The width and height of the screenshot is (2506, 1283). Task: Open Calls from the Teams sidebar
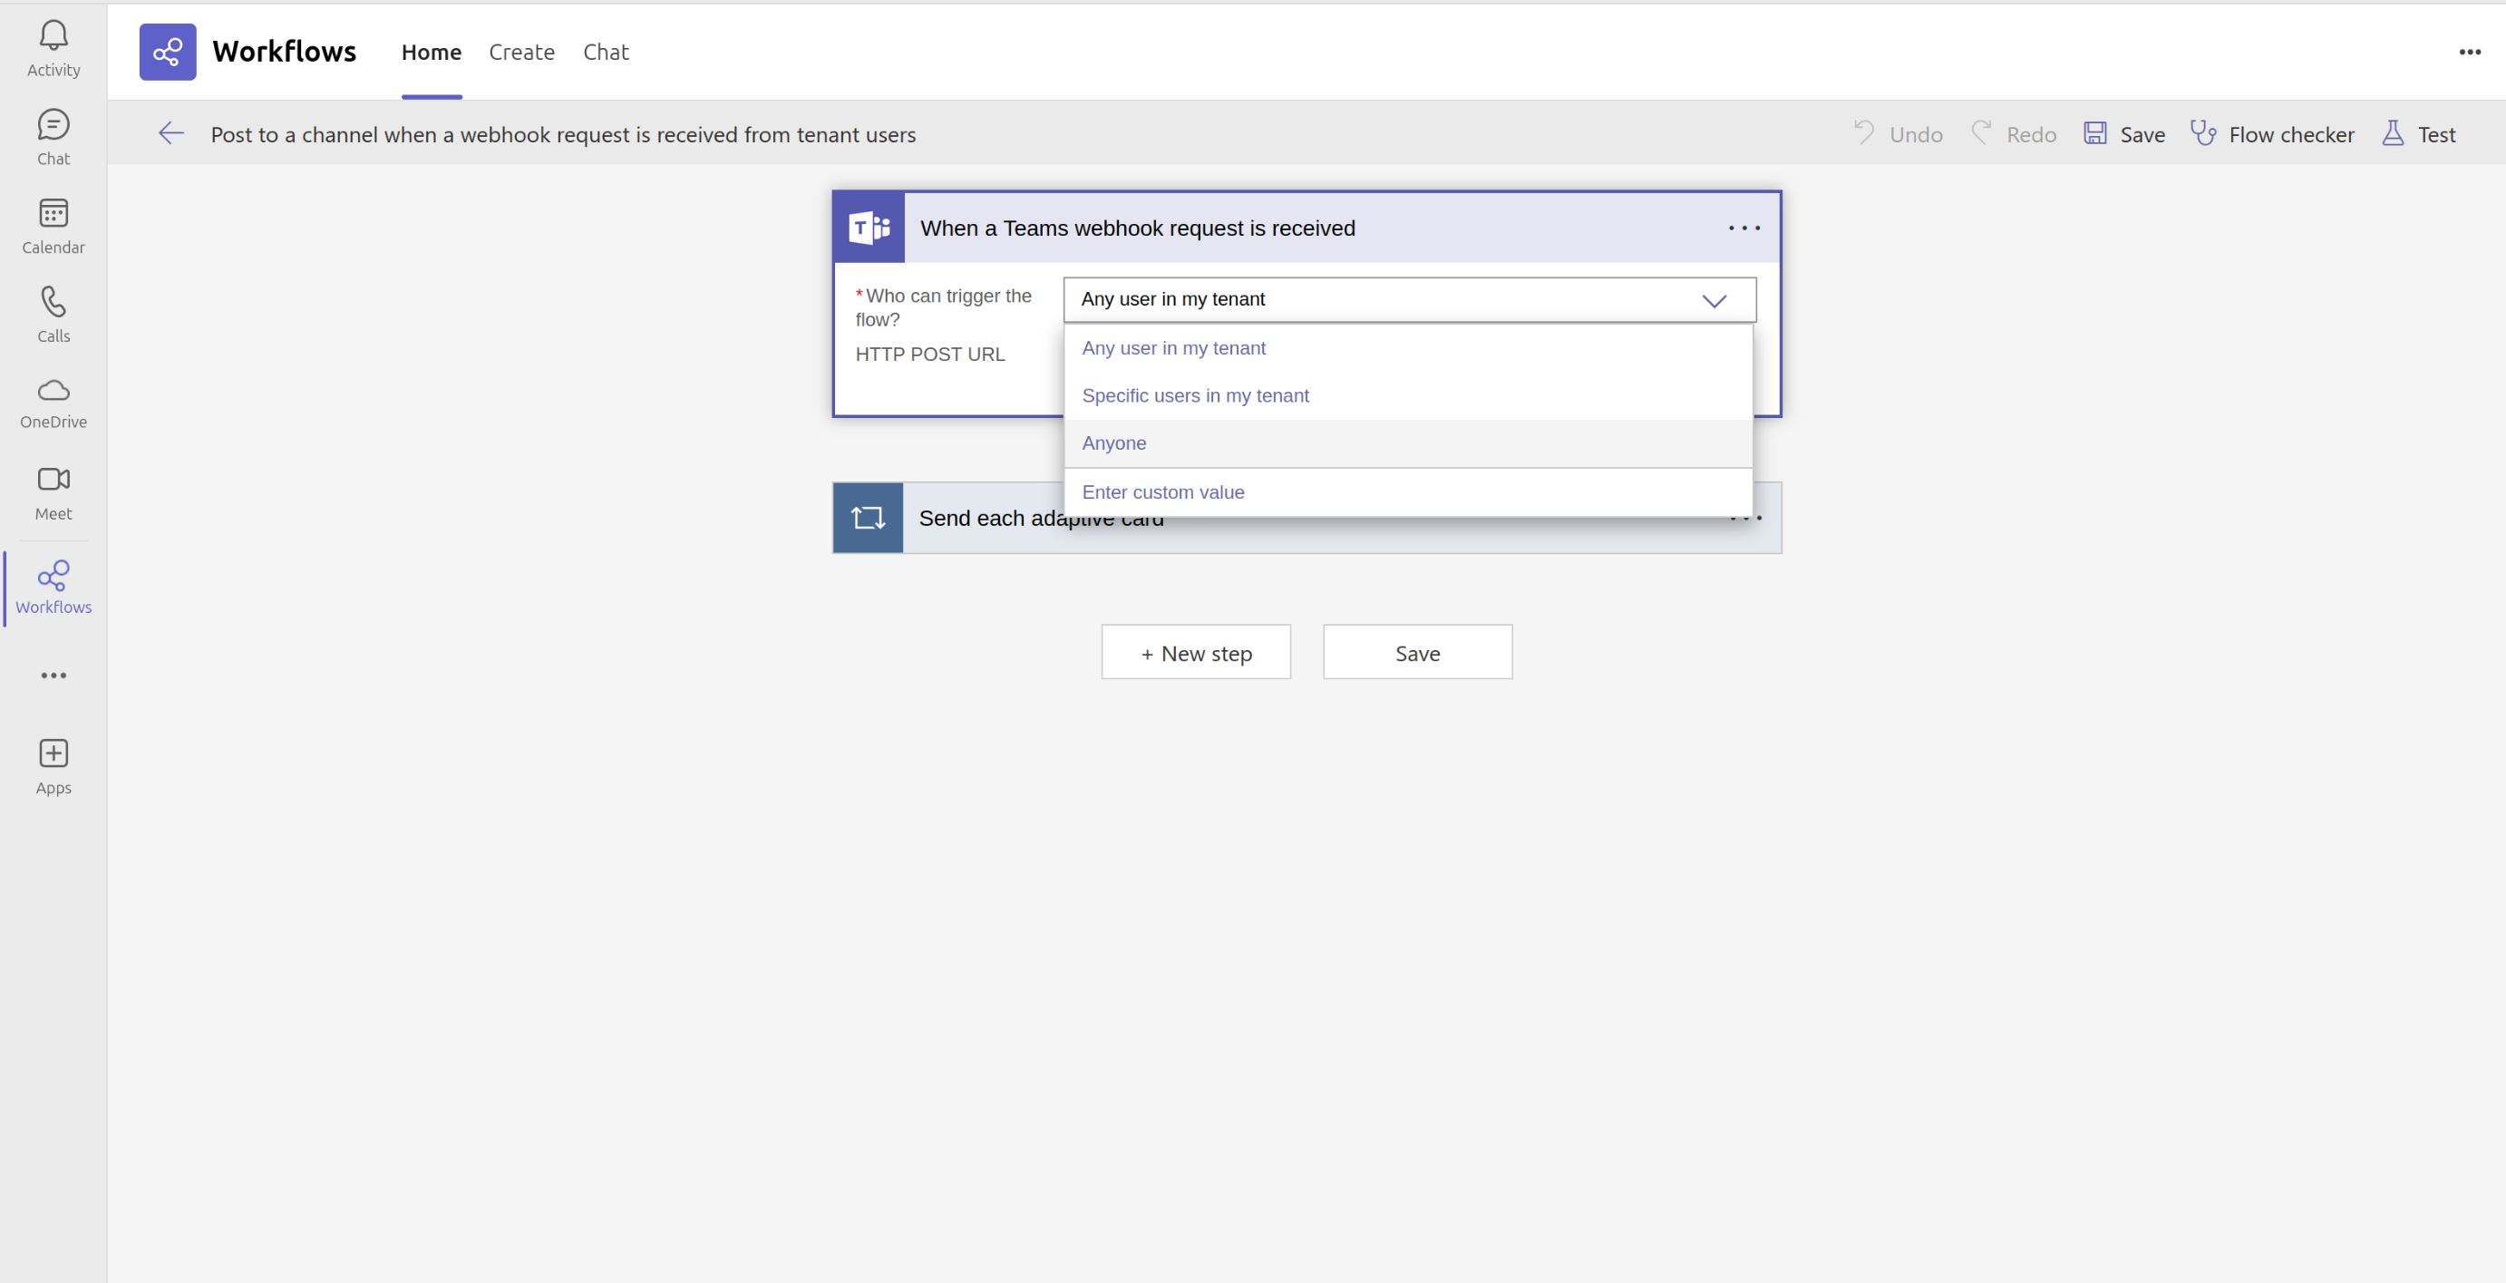pos(53,313)
